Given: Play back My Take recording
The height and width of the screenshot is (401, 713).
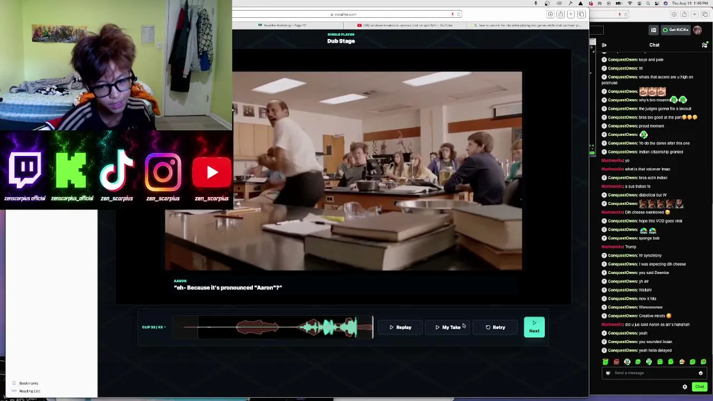Looking at the screenshot, I should click(448, 327).
